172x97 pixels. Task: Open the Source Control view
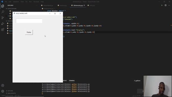tap(3, 18)
